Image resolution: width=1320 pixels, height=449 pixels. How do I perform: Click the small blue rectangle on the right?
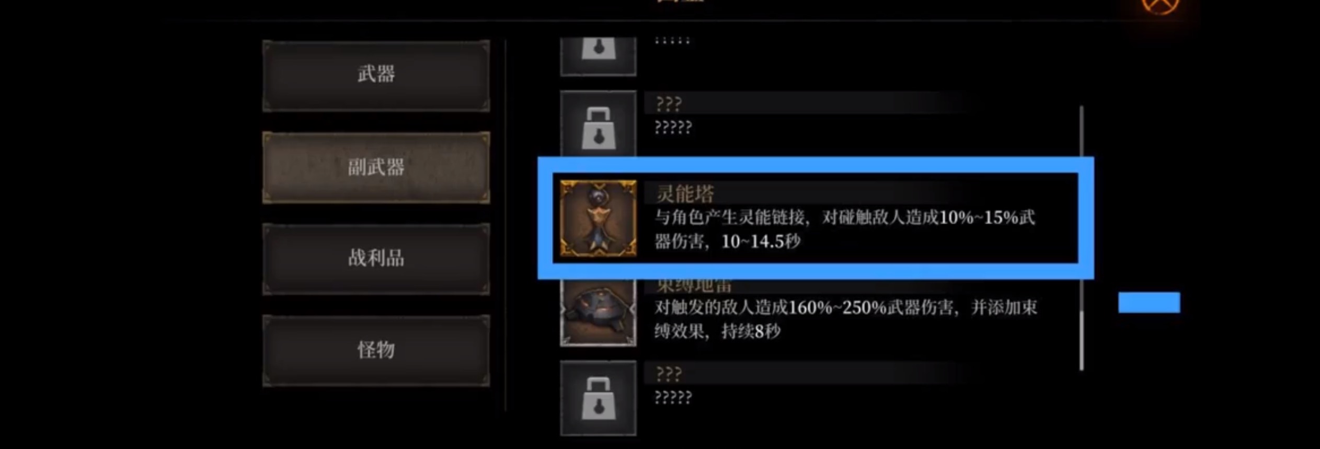point(1149,303)
